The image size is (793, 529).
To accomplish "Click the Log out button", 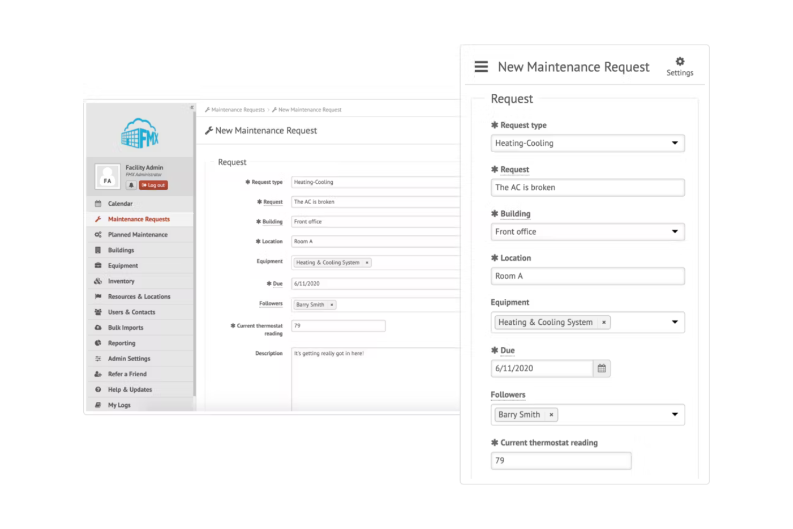I will (153, 185).
